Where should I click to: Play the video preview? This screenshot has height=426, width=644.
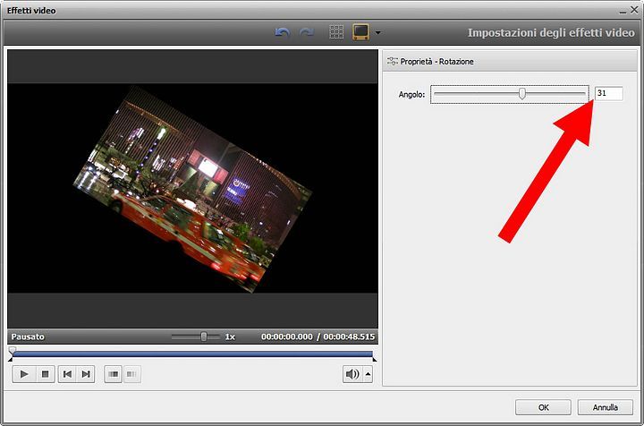point(24,374)
